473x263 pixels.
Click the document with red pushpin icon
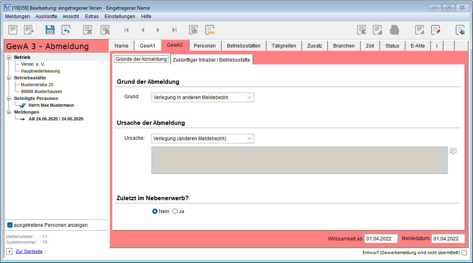(x=435, y=30)
